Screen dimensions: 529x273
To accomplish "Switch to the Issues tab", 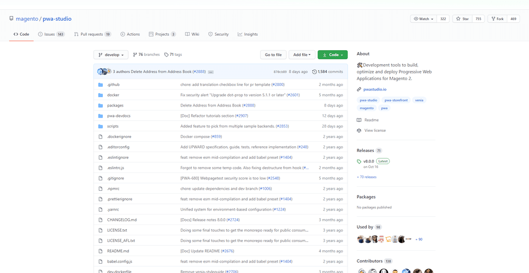I will [x=51, y=34].
